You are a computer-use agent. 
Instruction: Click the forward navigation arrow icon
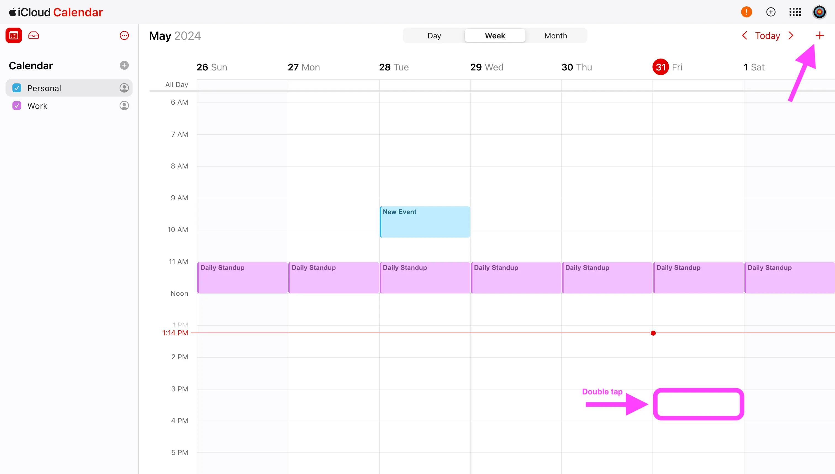[791, 36]
